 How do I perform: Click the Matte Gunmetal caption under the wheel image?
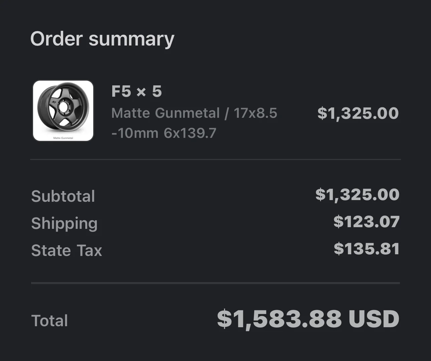click(63, 138)
